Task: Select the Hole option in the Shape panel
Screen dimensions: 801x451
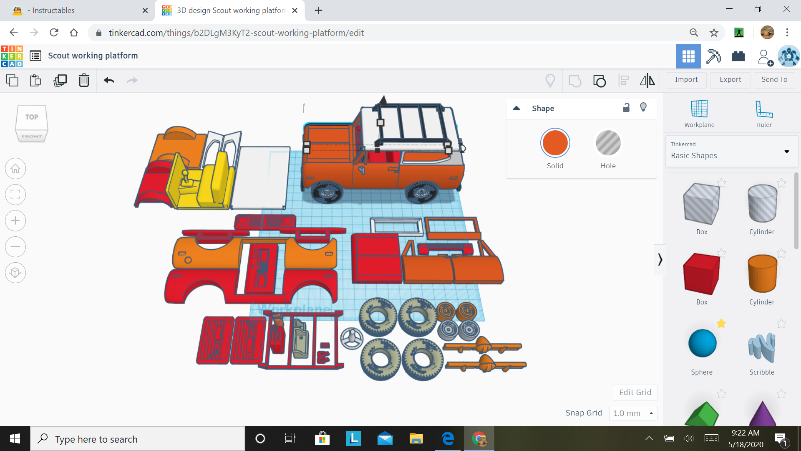Action: 608,142
